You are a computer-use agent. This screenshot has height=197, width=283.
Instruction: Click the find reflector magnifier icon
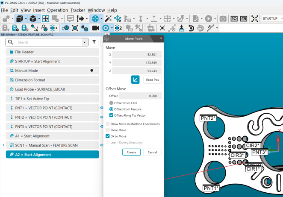[44, 28]
